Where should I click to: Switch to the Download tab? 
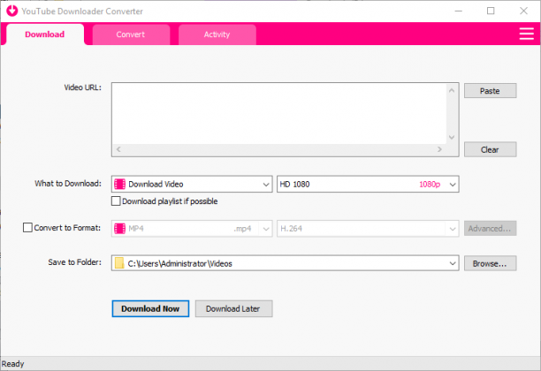[x=45, y=34]
